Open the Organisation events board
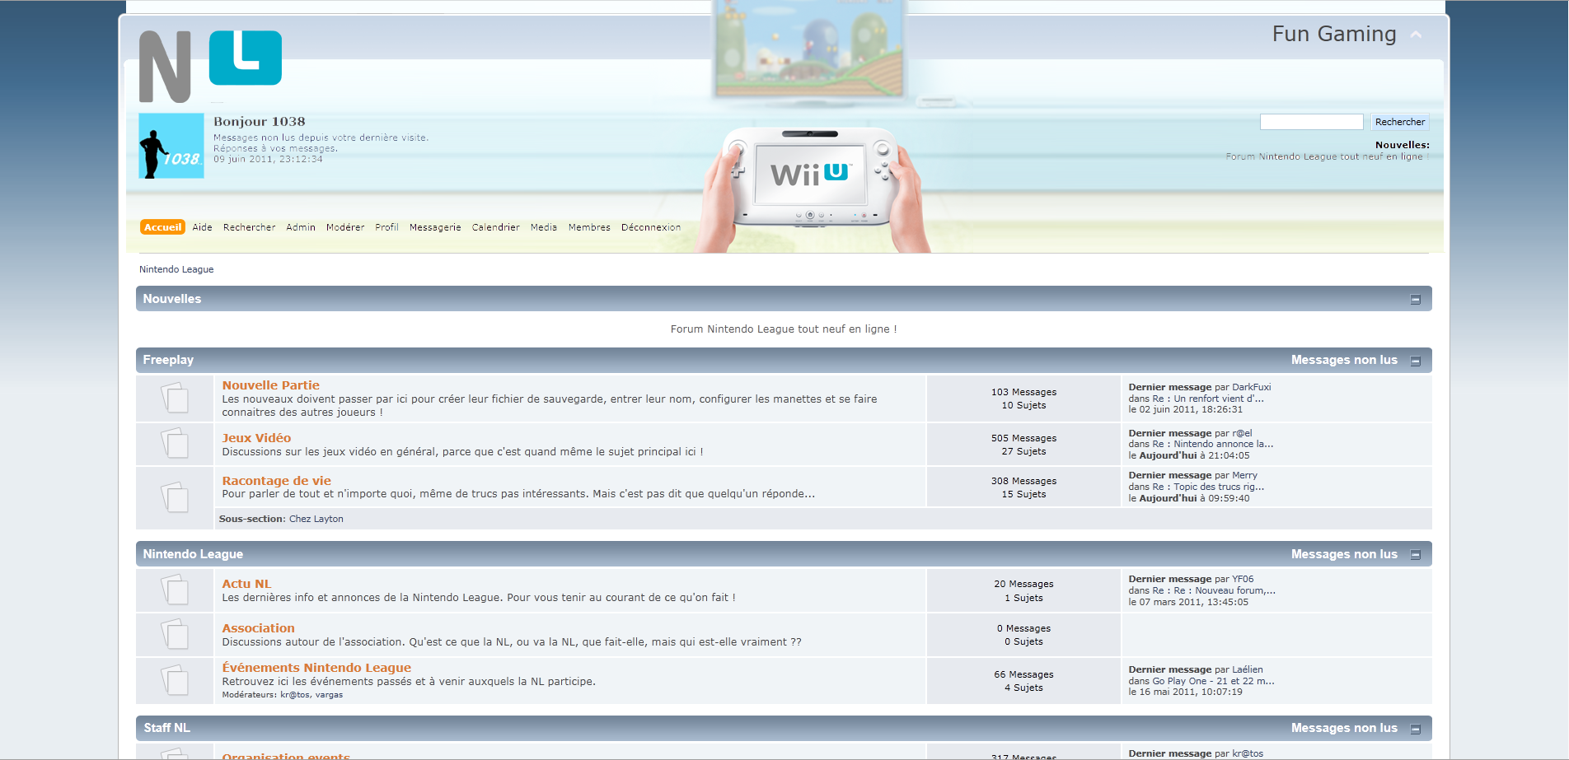 [286, 756]
